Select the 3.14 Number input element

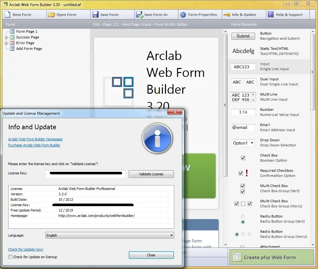point(243,112)
